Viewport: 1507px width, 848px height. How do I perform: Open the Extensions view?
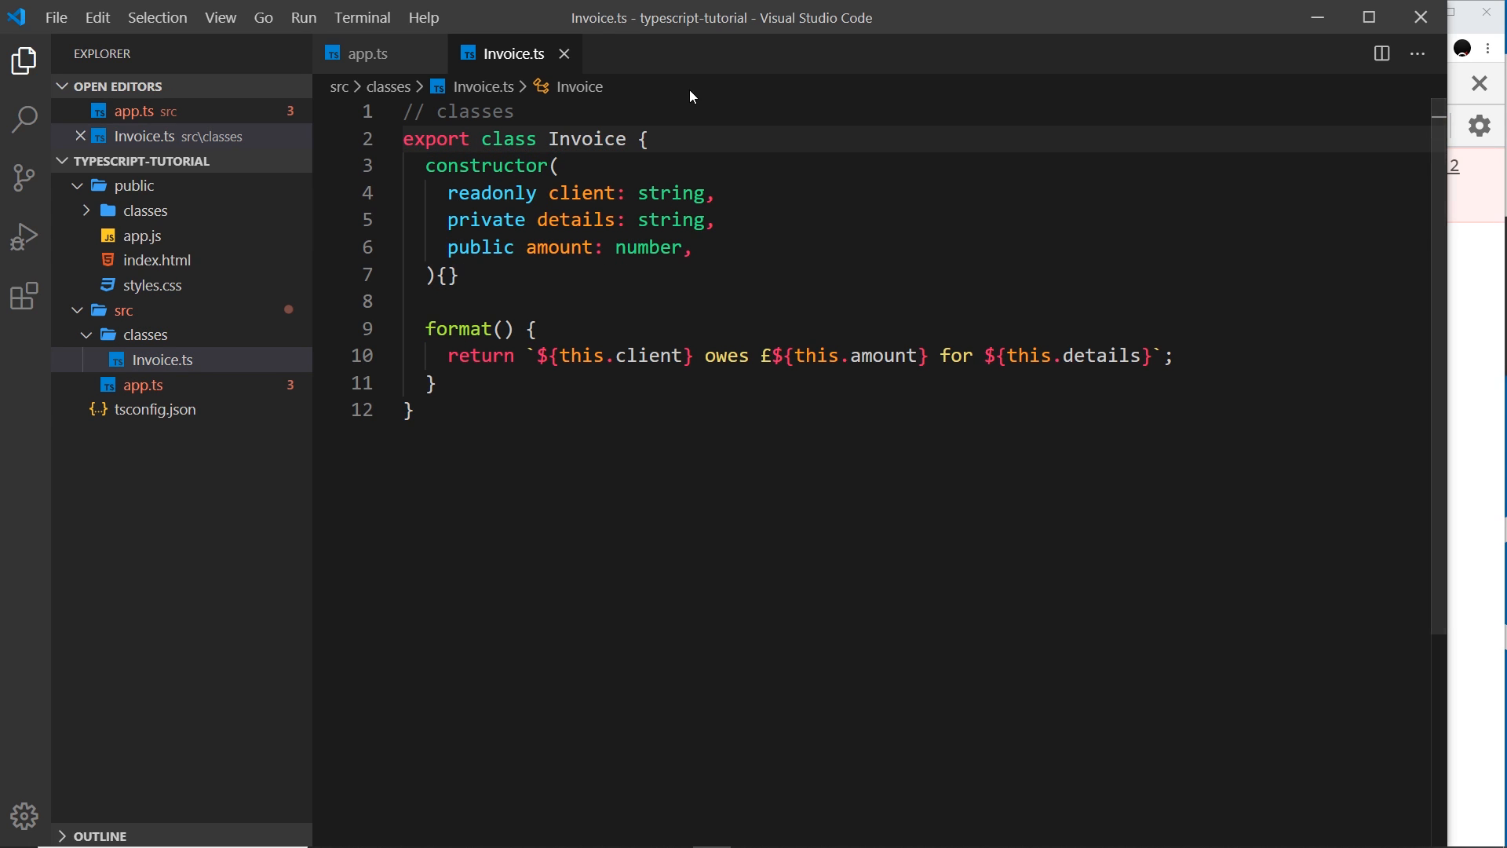coord(24,296)
